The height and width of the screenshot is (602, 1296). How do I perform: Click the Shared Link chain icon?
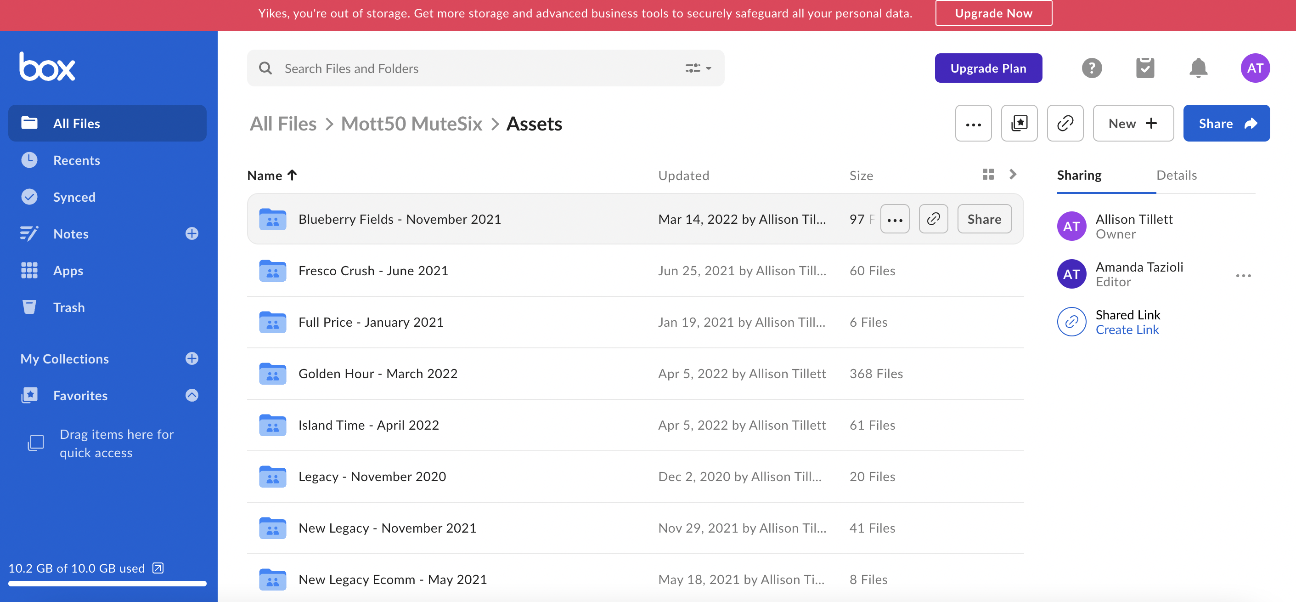(1071, 322)
